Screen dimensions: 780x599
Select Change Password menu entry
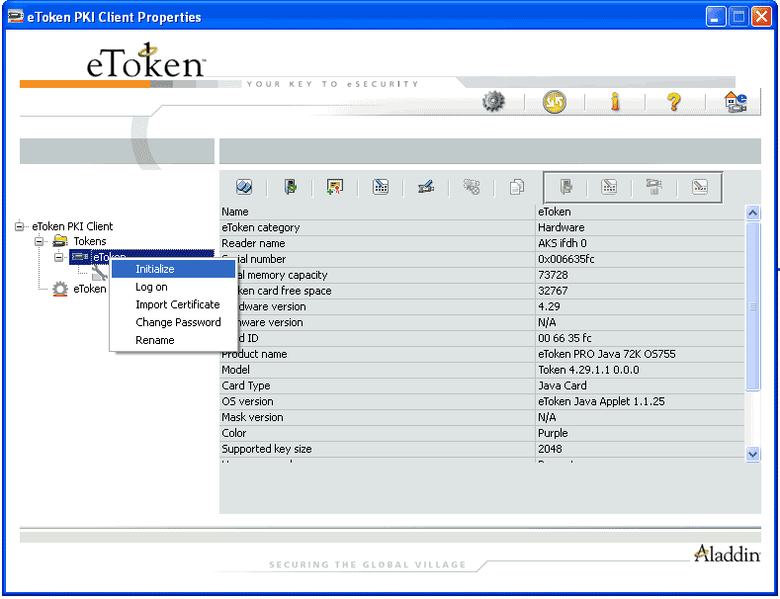[x=178, y=322]
